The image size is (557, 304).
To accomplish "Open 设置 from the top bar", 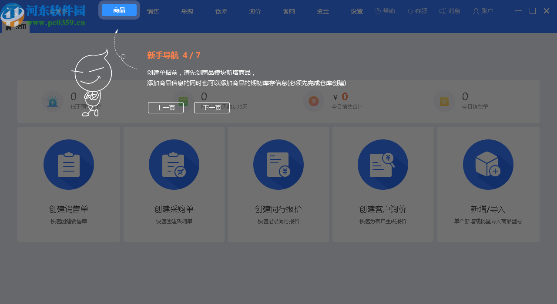I will point(356,11).
